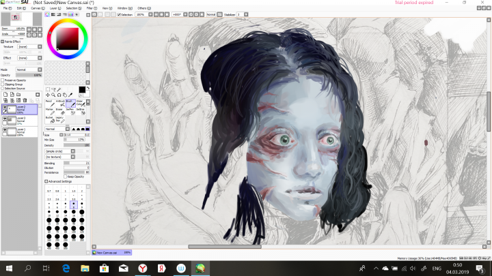Select the Pencil brush tool
The height and width of the screenshot is (276, 492).
coord(49,103)
